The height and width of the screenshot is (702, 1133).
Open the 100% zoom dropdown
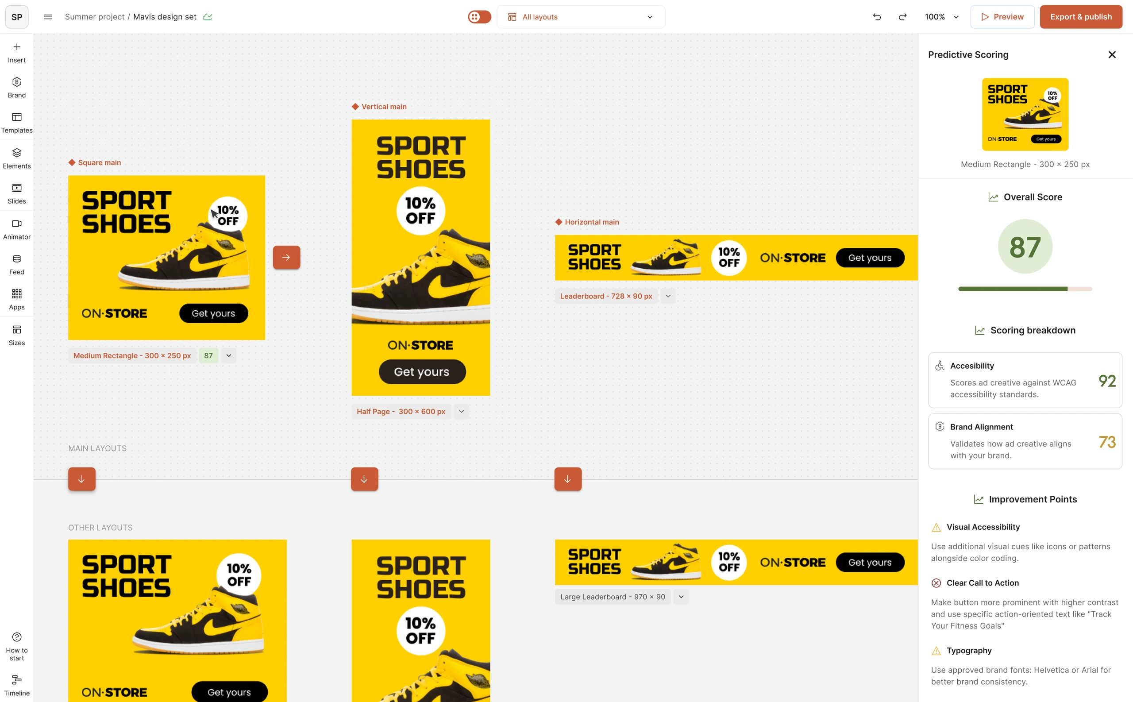point(942,17)
